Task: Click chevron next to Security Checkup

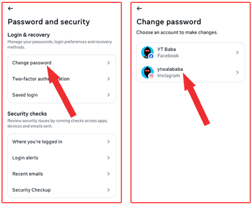Action: coord(108,190)
